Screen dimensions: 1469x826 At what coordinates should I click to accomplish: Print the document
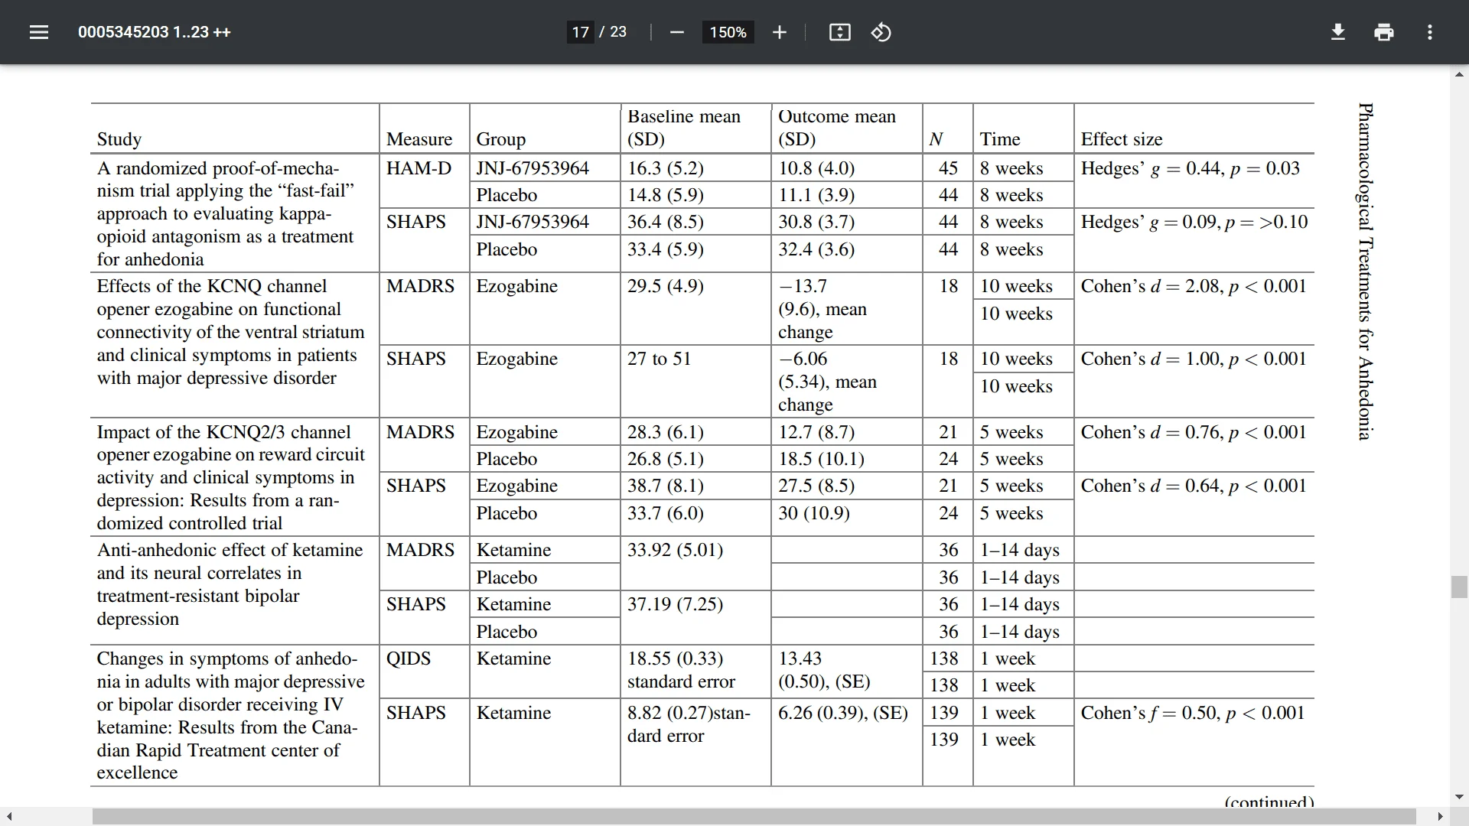point(1384,32)
